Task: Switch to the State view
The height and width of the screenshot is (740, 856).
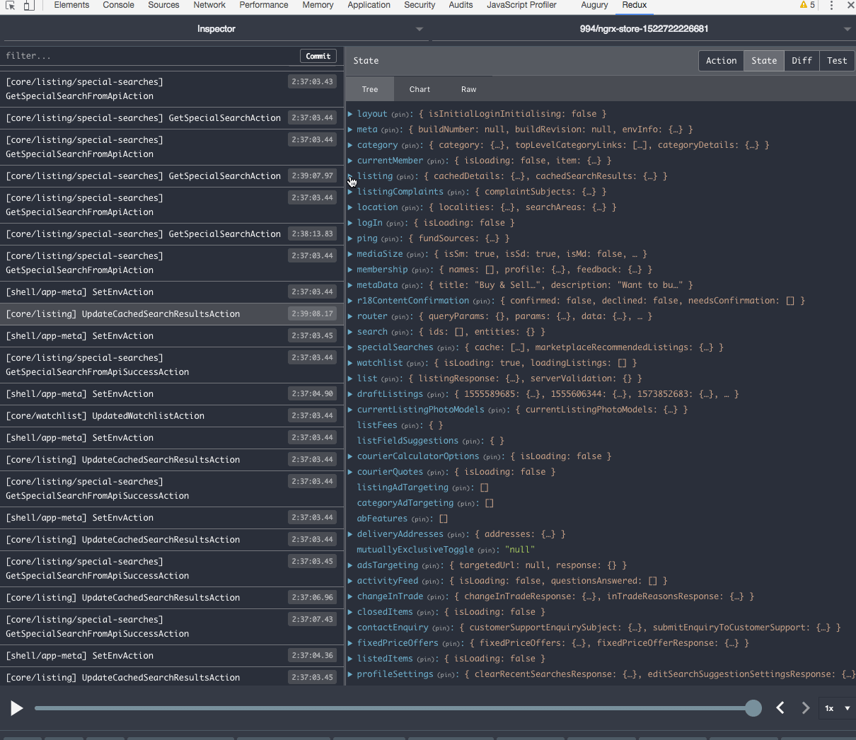Action: point(764,61)
